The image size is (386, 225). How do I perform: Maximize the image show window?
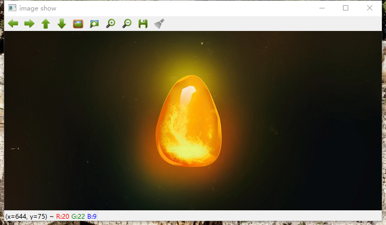click(346, 8)
